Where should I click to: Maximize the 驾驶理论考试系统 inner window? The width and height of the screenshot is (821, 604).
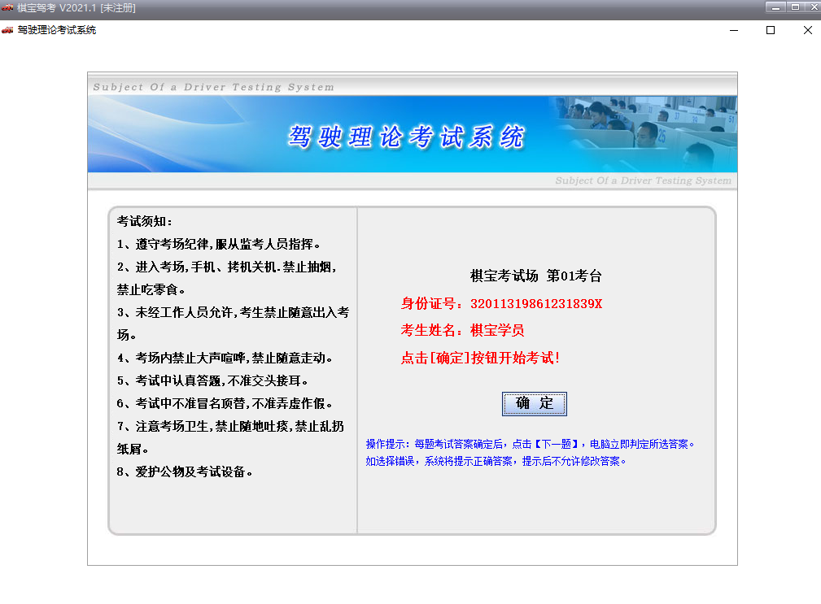coord(771,30)
